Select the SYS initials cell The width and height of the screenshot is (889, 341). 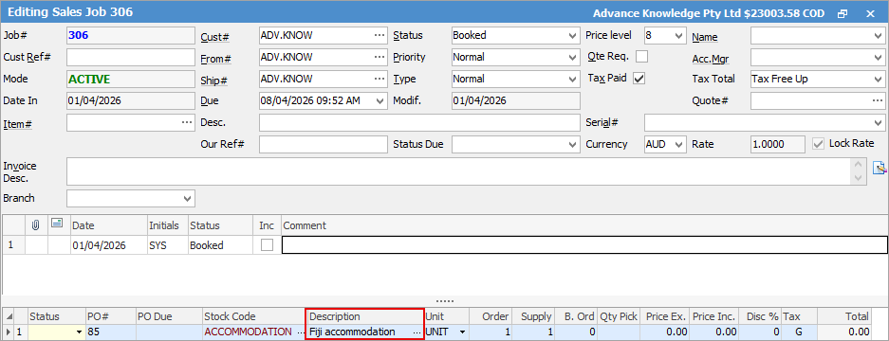point(168,245)
